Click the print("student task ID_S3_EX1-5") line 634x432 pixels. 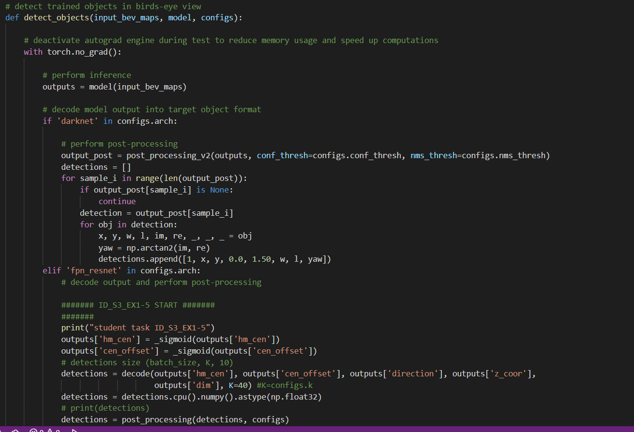[x=138, y=328]
